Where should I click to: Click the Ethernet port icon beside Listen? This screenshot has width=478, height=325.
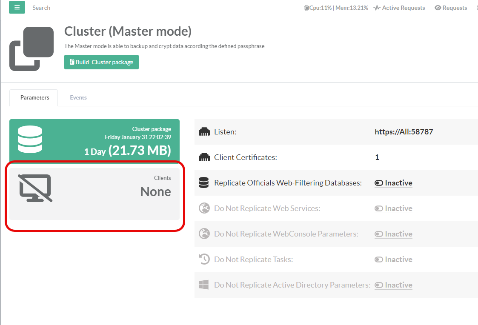(x=204, y=132)
